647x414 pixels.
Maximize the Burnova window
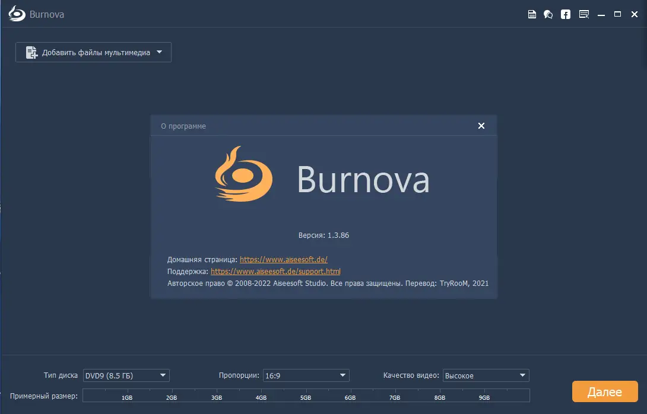618,14
